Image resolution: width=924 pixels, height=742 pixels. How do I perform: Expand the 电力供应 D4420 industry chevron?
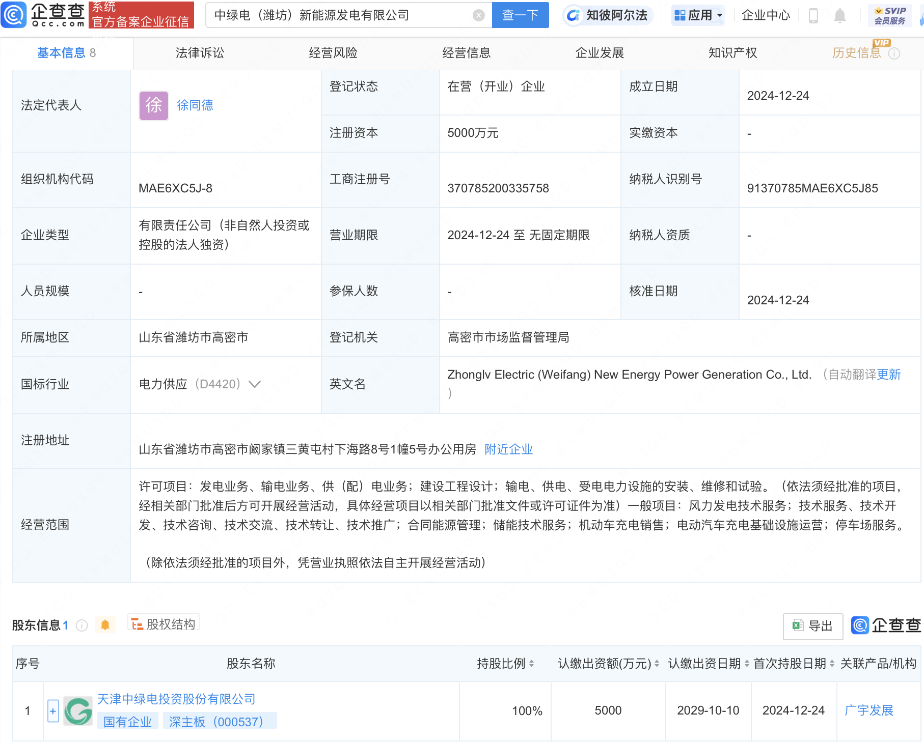[254, 385]
